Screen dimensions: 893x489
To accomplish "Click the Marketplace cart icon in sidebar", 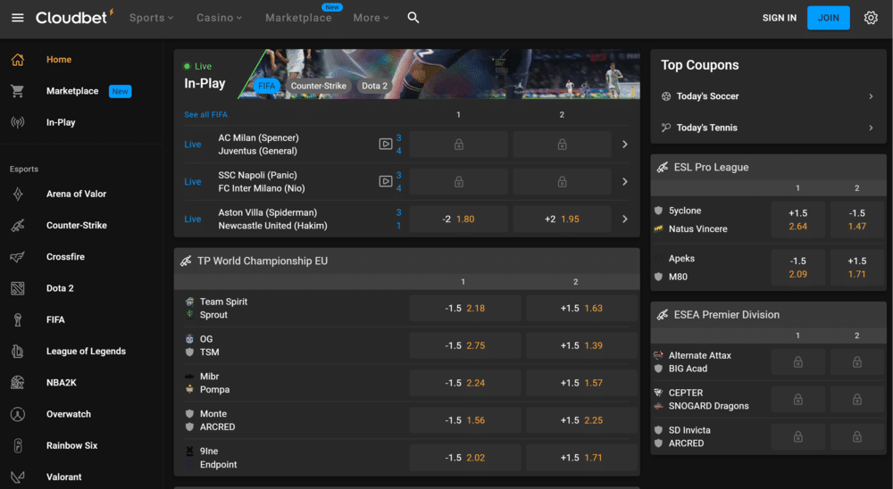I will [18, 91].
